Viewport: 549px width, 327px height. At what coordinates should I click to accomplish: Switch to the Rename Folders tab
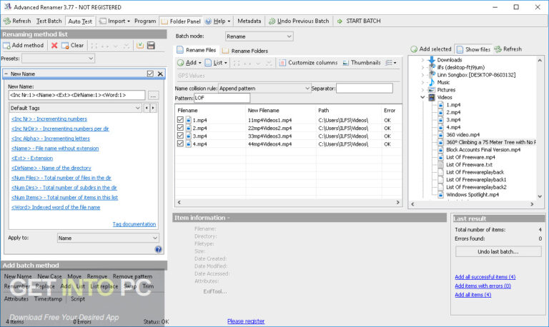pos(245,51)
